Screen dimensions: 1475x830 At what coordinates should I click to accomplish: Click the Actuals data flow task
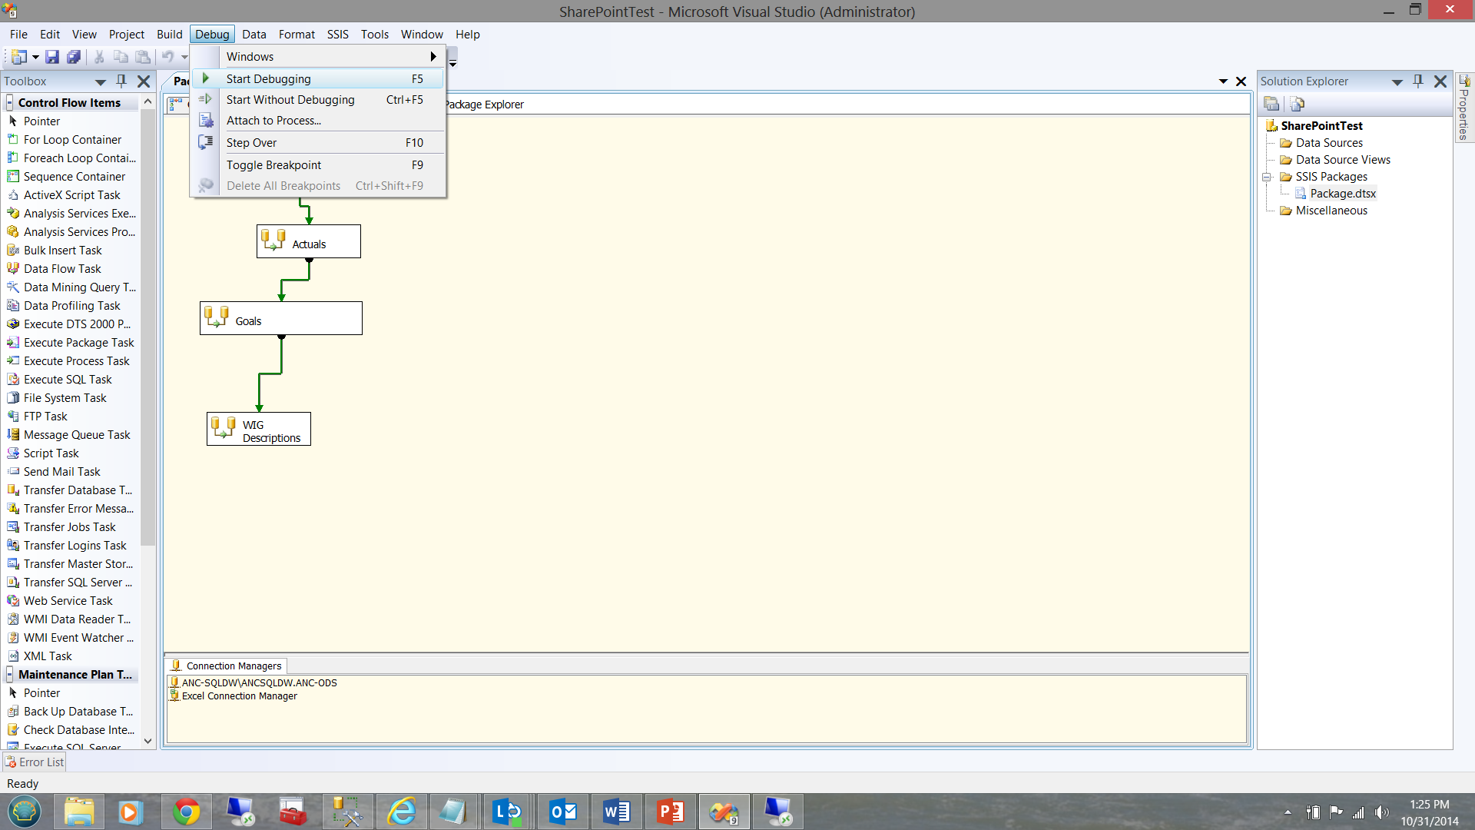tap(309, 242)
